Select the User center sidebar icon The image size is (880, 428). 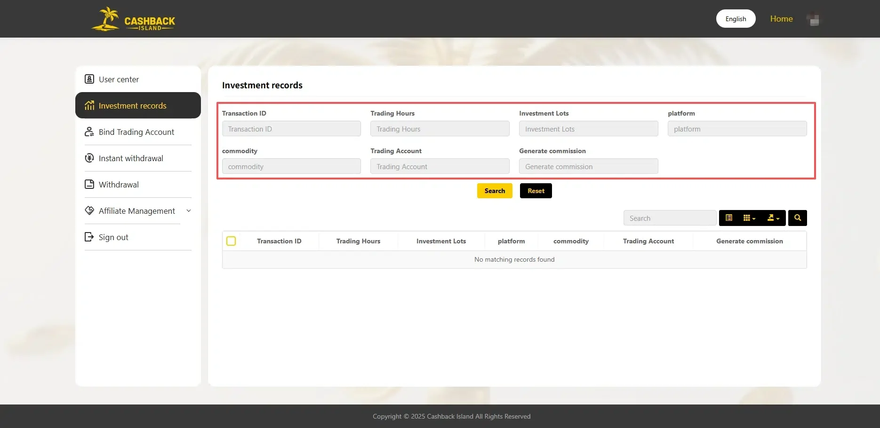(x=89, y=79)
